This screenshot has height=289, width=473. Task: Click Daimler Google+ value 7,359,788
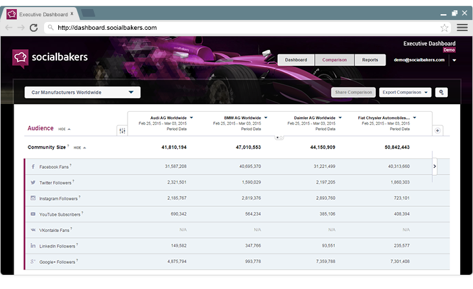pyautogui.click(x=325, y=261)
